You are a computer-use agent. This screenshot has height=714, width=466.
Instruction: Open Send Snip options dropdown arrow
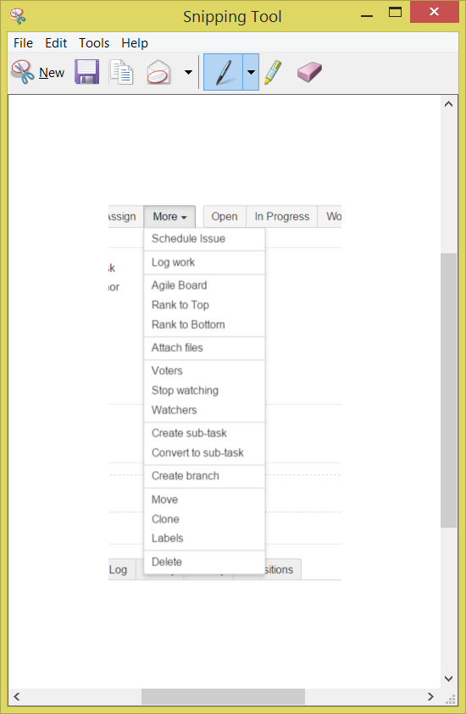click(188, 72)
